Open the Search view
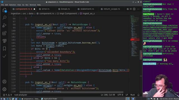The width and height of the screenshot is (179, 100). (4, 17)
